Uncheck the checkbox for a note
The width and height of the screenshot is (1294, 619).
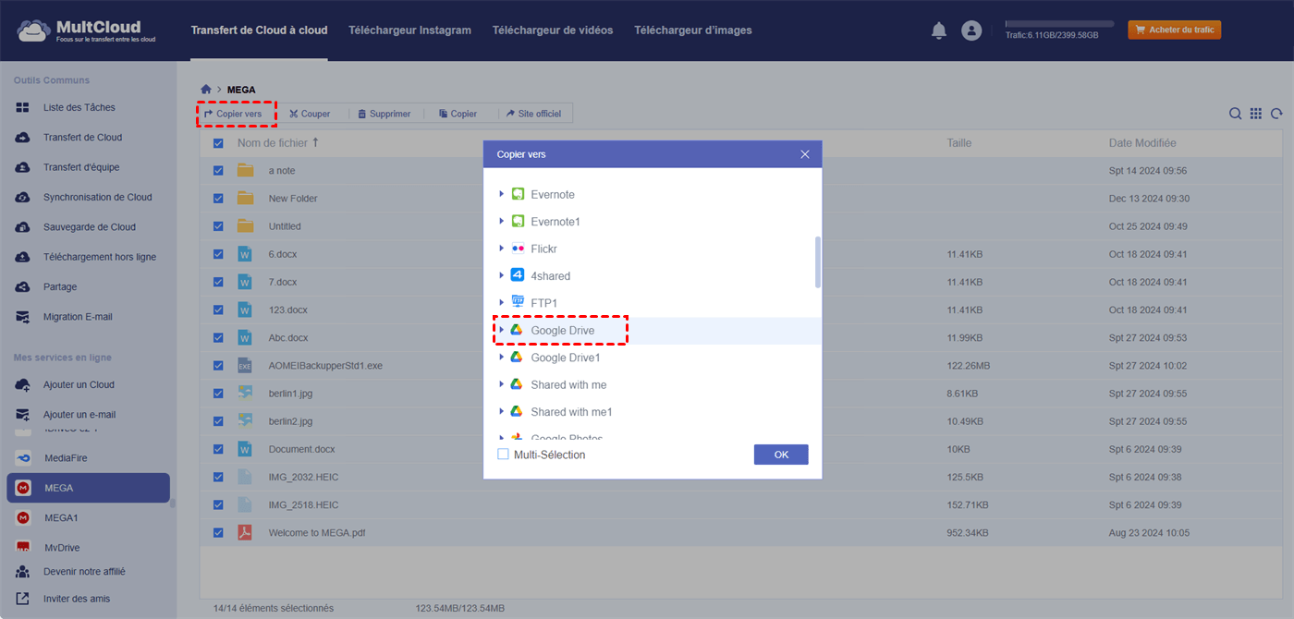[218, 171]
